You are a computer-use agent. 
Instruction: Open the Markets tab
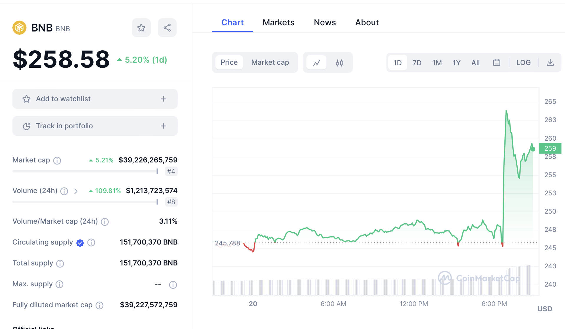pyautogui.click(x=278, y=22)
